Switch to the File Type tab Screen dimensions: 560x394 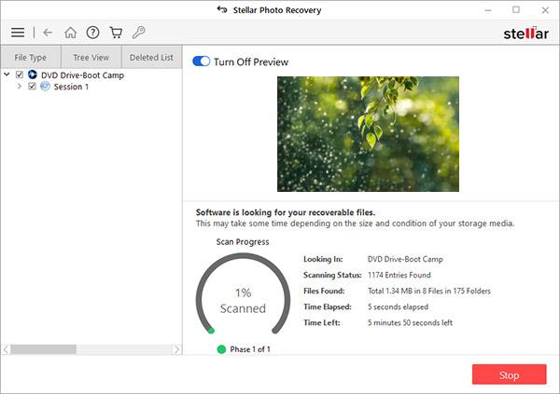[30, 57]
